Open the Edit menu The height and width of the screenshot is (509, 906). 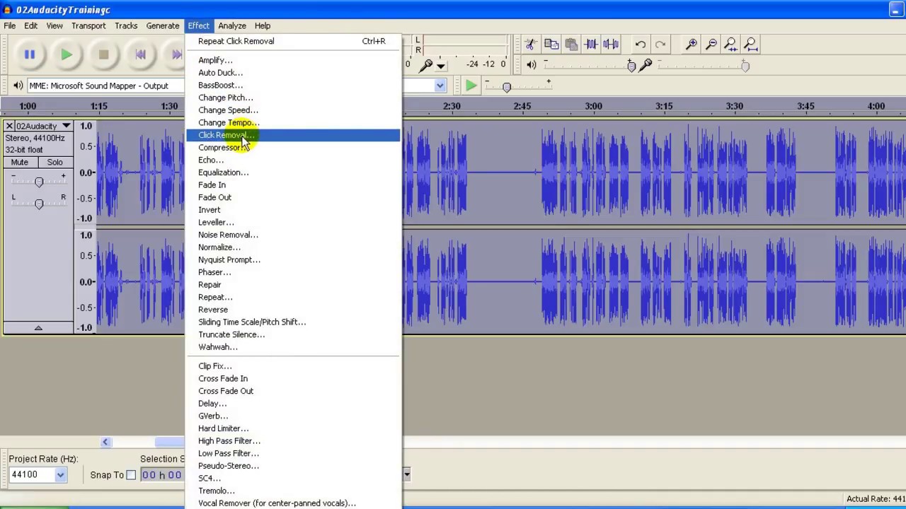pyautogui.click(x=31, y=25)
